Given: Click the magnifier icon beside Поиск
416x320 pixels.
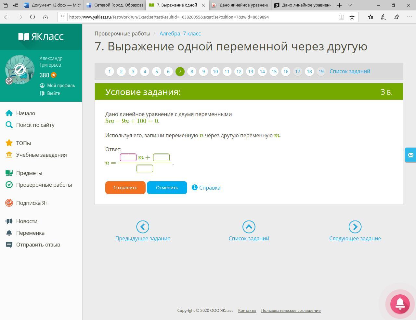Looking at the screenshot, I should point(9,125).
